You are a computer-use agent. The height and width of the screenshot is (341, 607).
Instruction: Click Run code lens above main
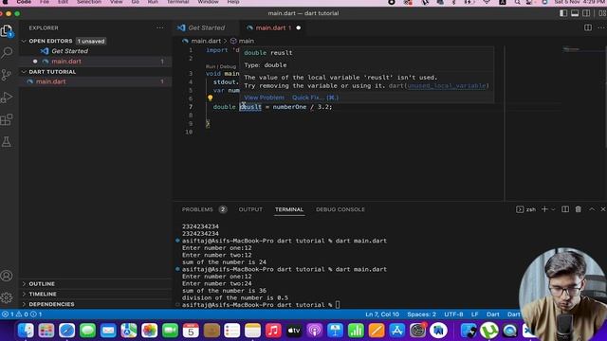[211, 66]
